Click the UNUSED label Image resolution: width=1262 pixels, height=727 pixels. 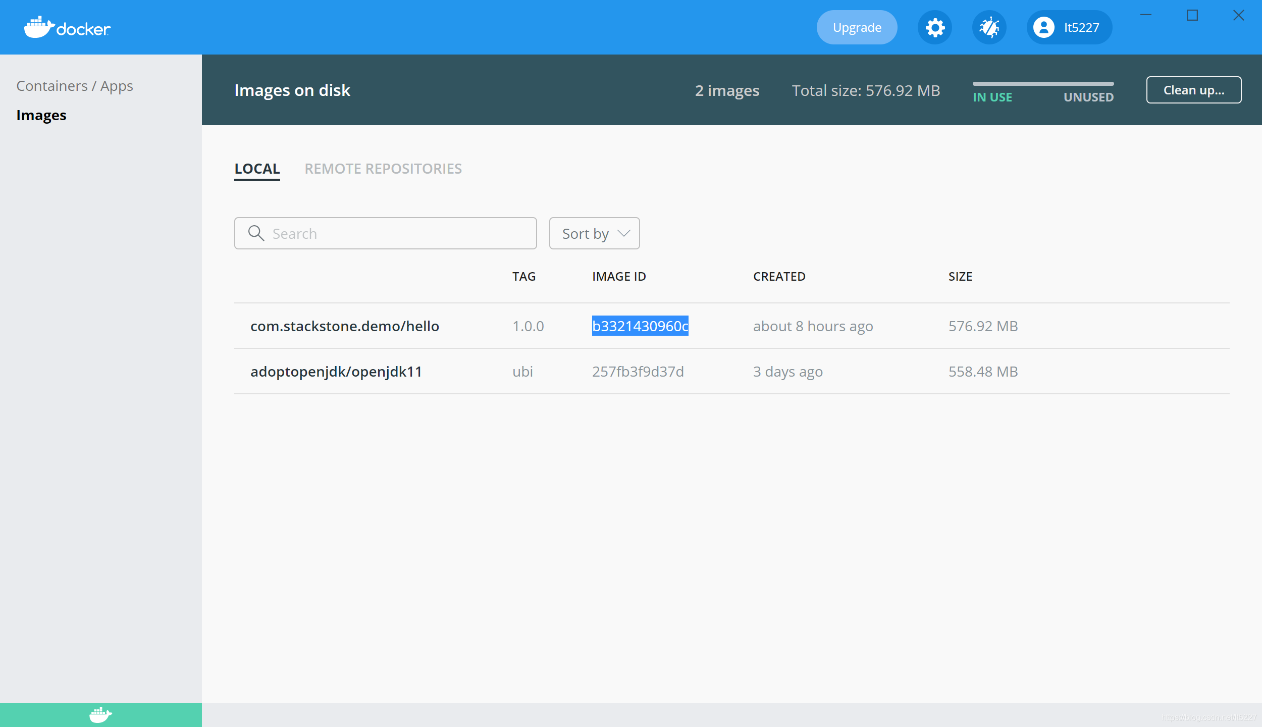[1089, 97]
